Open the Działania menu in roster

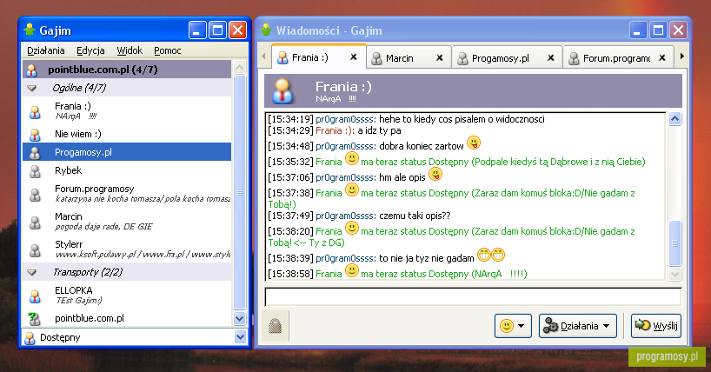tap(46, 50)
